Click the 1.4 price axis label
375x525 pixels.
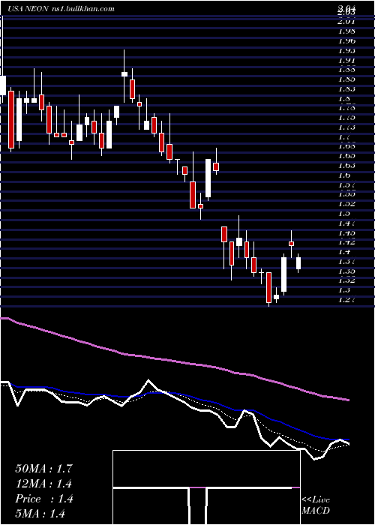click(344, 251)
